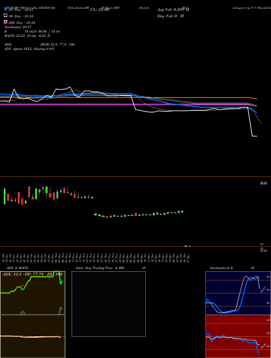Viewport: 271px width, 358px height.
Task: Click the 'Intra Day Trading Price & MR' title
Action: pyautogui.click(x=100, y=268)
